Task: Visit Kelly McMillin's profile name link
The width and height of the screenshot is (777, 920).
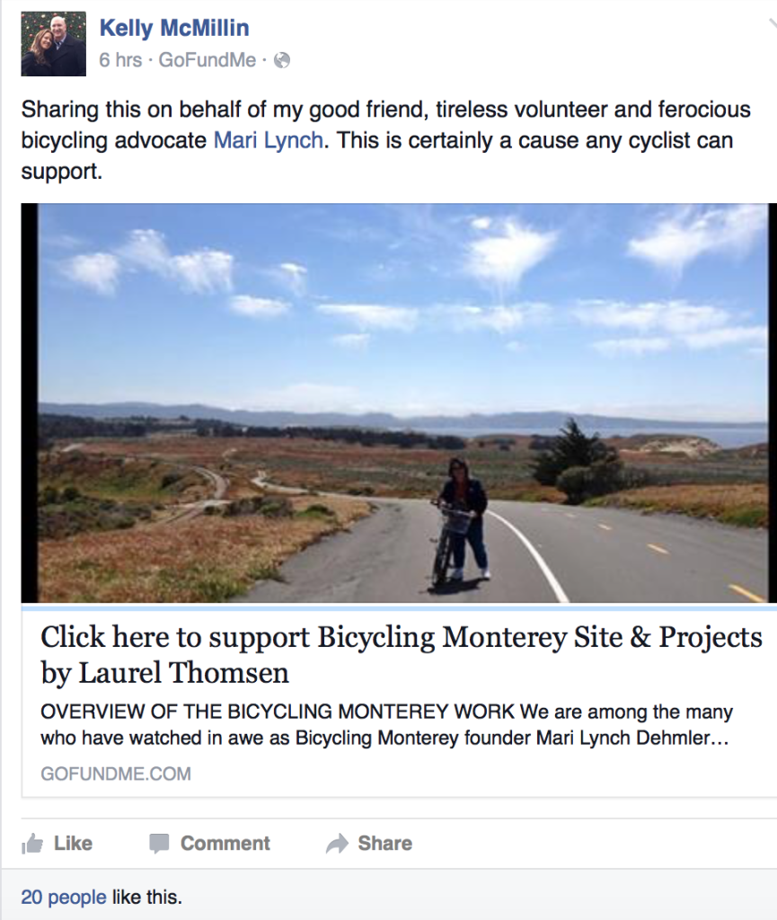Action: (174, 28)
